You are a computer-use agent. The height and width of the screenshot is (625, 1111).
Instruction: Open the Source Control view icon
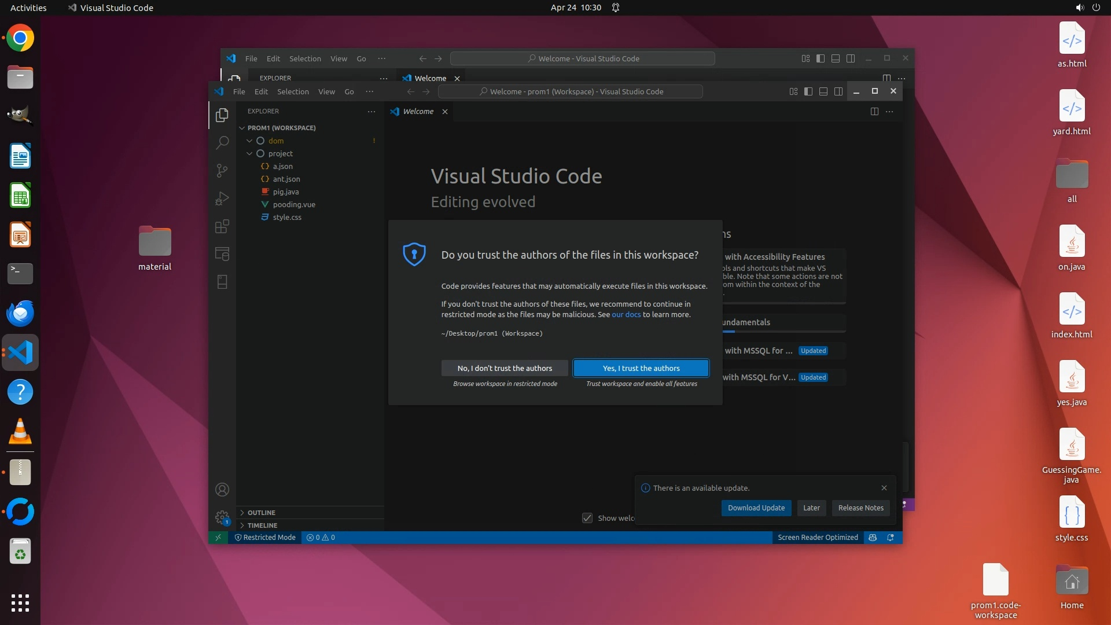(222, 170)
